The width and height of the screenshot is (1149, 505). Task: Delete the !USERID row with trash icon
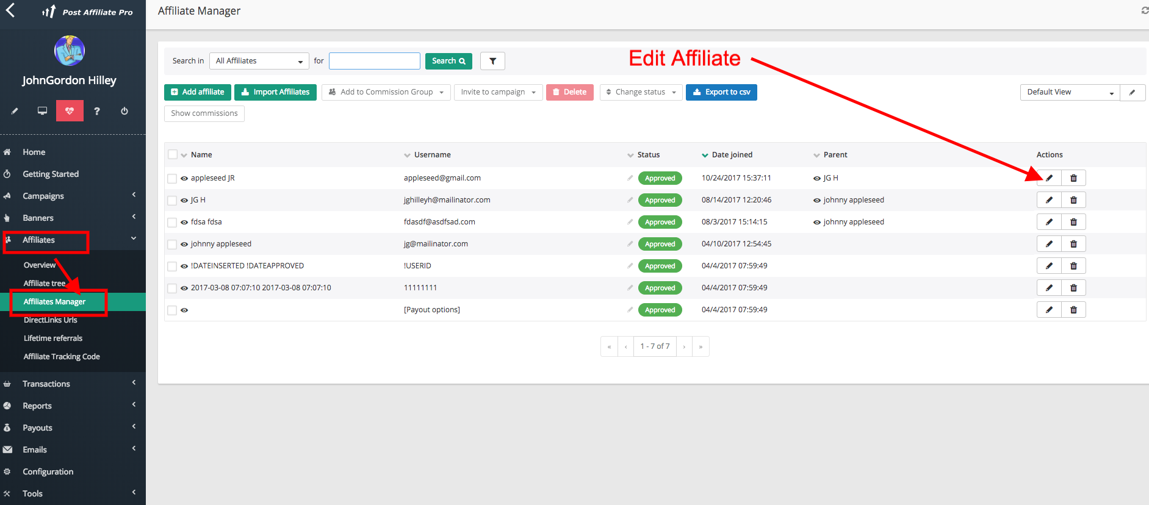pyautogui.click(x=1073, y=266)
